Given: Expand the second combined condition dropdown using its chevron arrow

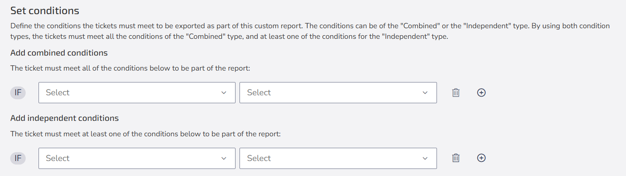Looking at the screenshot, I should click(x=425, y=93).
